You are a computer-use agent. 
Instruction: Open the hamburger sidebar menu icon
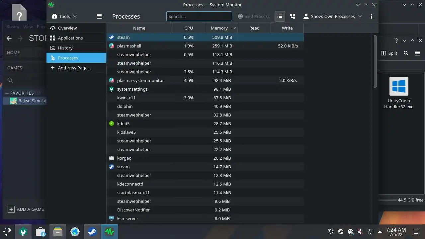99,16
